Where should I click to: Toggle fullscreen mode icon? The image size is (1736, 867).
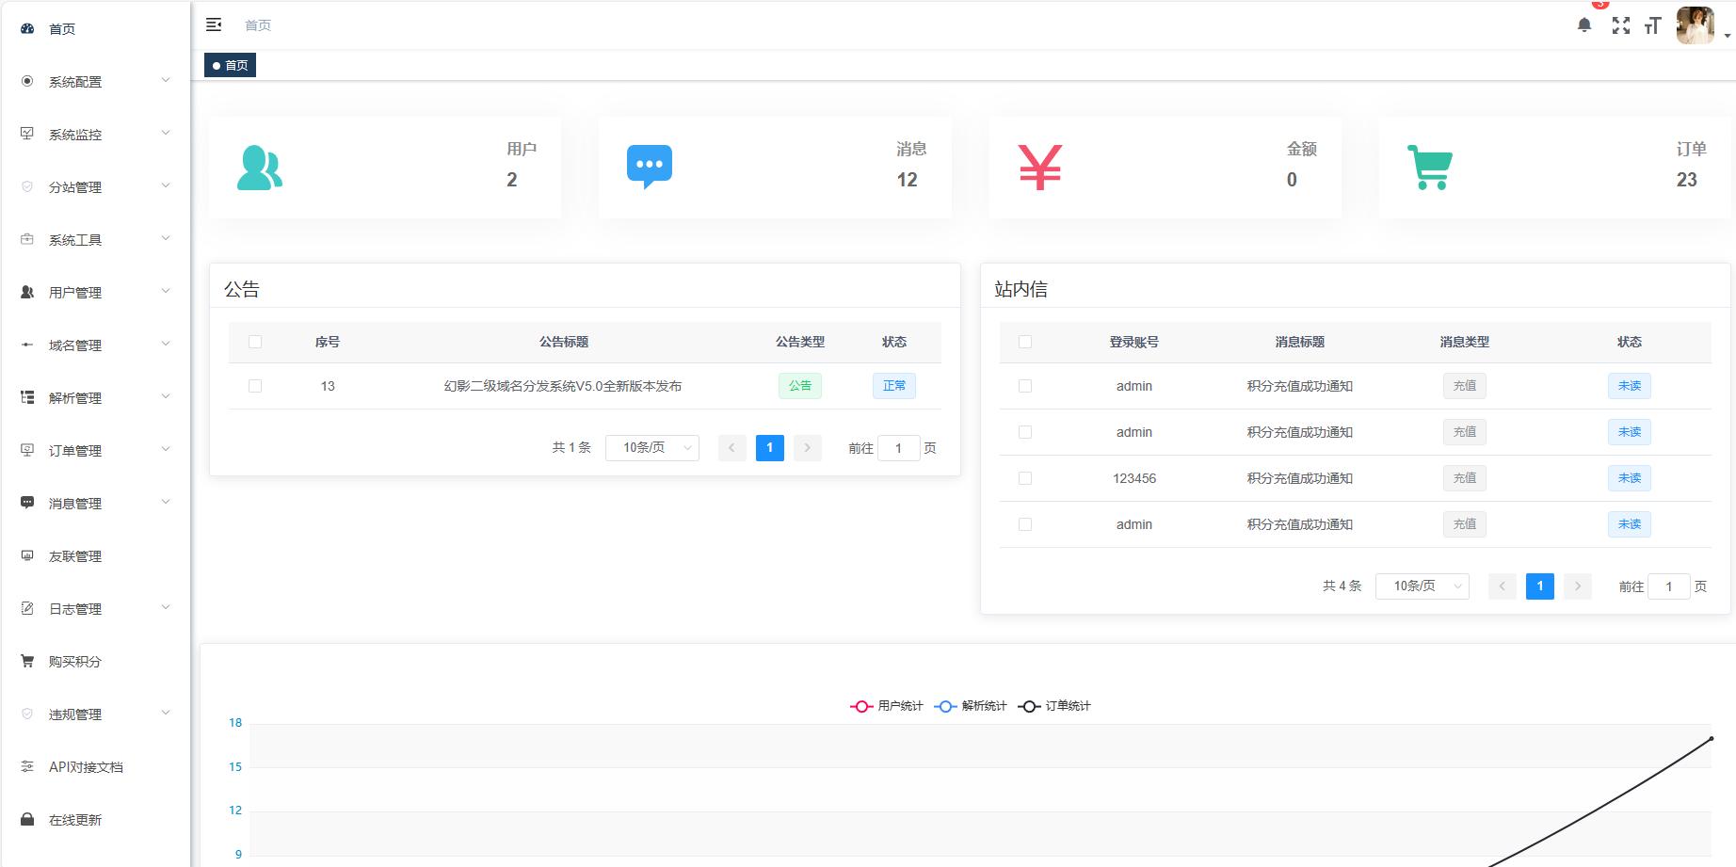point(1620,25)
